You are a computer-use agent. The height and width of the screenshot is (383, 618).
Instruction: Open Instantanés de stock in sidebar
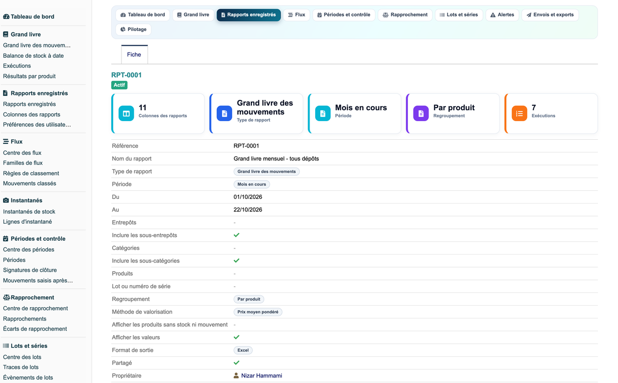[29, 211]
